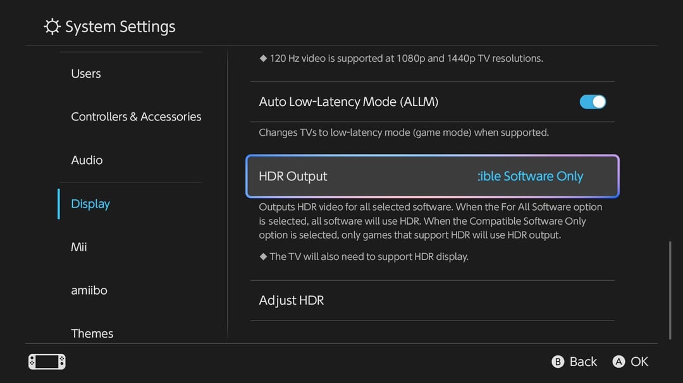Image resolution: width=683 pixels, height=383 pixels.
Task: Select Users in the sidebar
Action: 86,74
